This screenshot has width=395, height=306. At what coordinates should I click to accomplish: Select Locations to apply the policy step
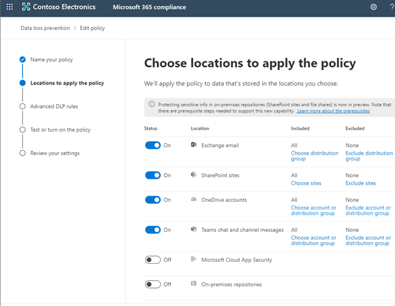[67, 83]
